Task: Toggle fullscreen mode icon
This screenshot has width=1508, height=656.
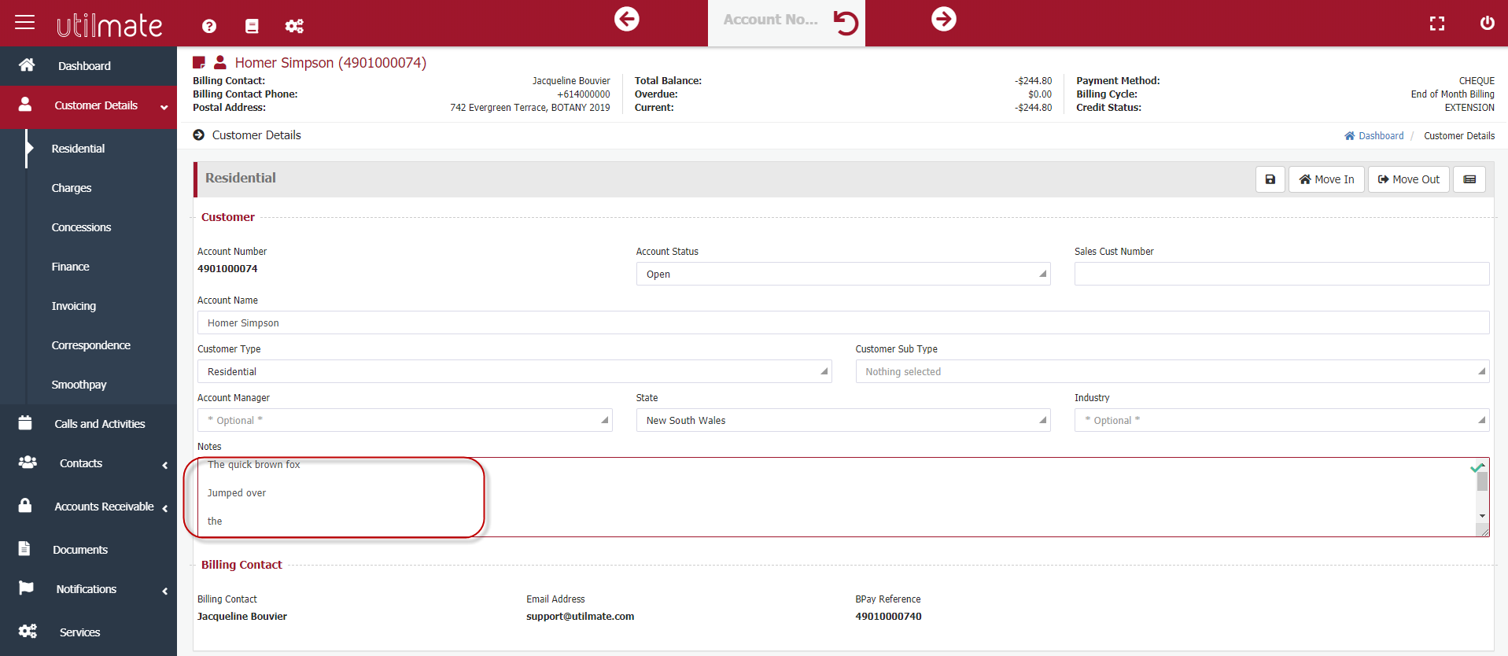Action: click(x=1437, y=24)
